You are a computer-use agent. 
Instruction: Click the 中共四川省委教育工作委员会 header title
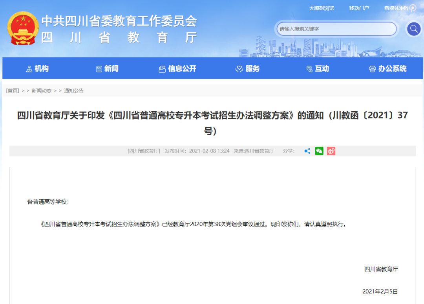pyautogui.click(x=119, y=21)
